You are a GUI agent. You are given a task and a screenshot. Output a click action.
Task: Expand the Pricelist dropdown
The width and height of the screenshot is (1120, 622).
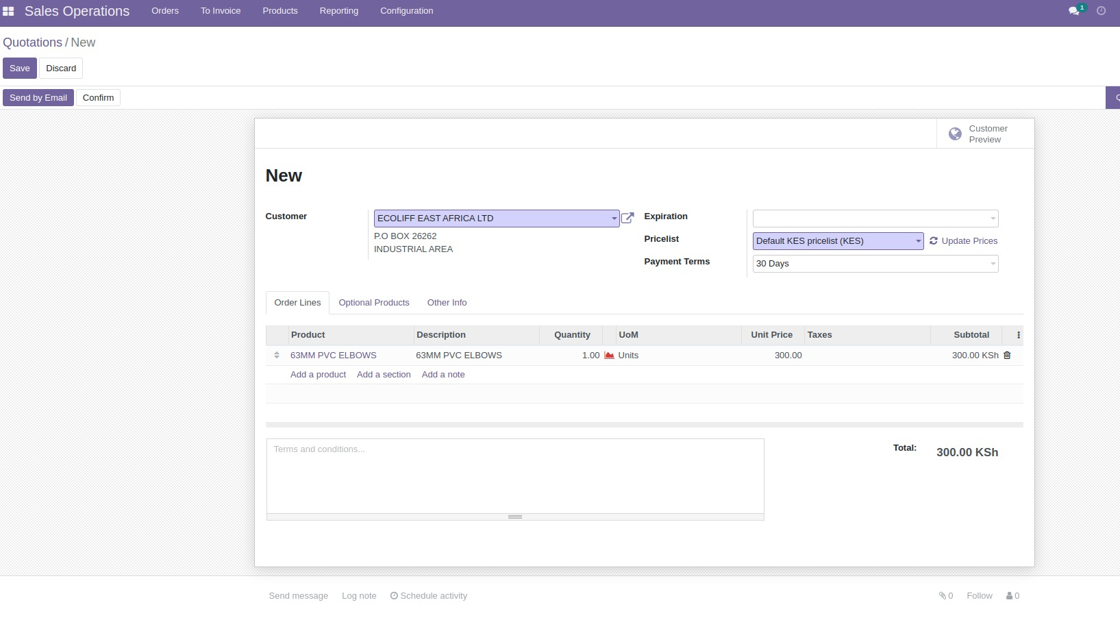click(918, 241)
